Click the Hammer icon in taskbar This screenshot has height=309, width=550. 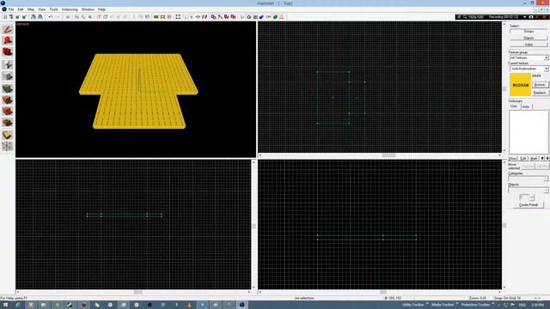click(241, 305)
